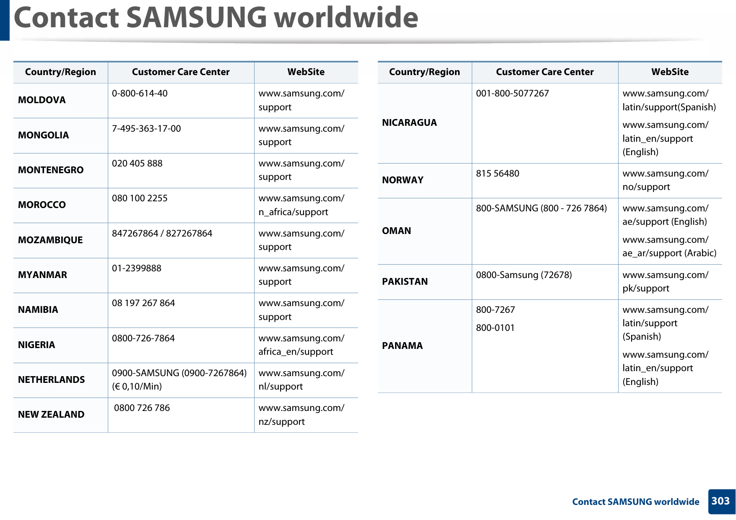The image size is (736, 520).
Task: Open Panama latin_en/support (English) link
Action: (665, 368)
